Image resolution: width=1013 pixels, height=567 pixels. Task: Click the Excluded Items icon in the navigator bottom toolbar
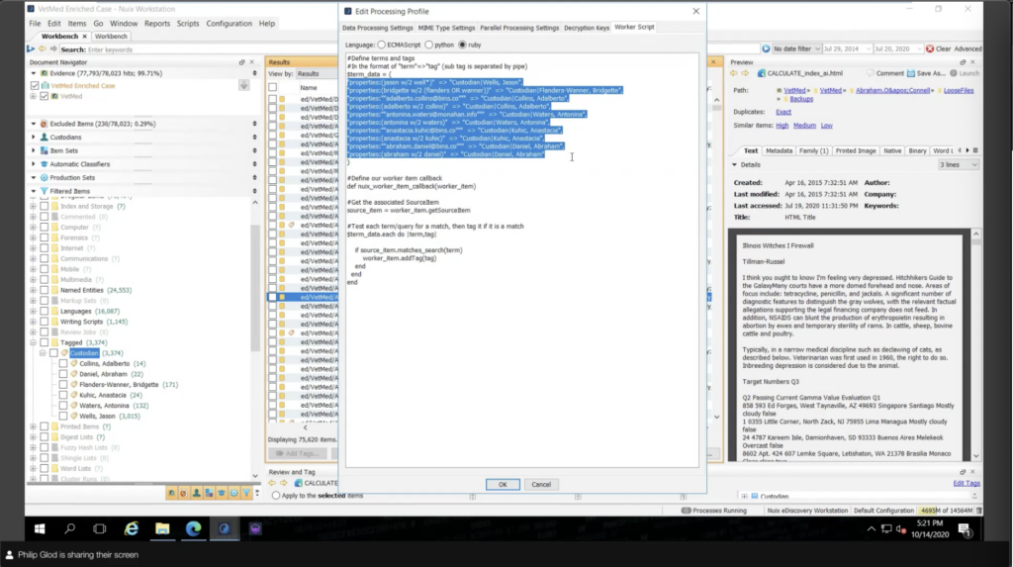pos(183,493)
